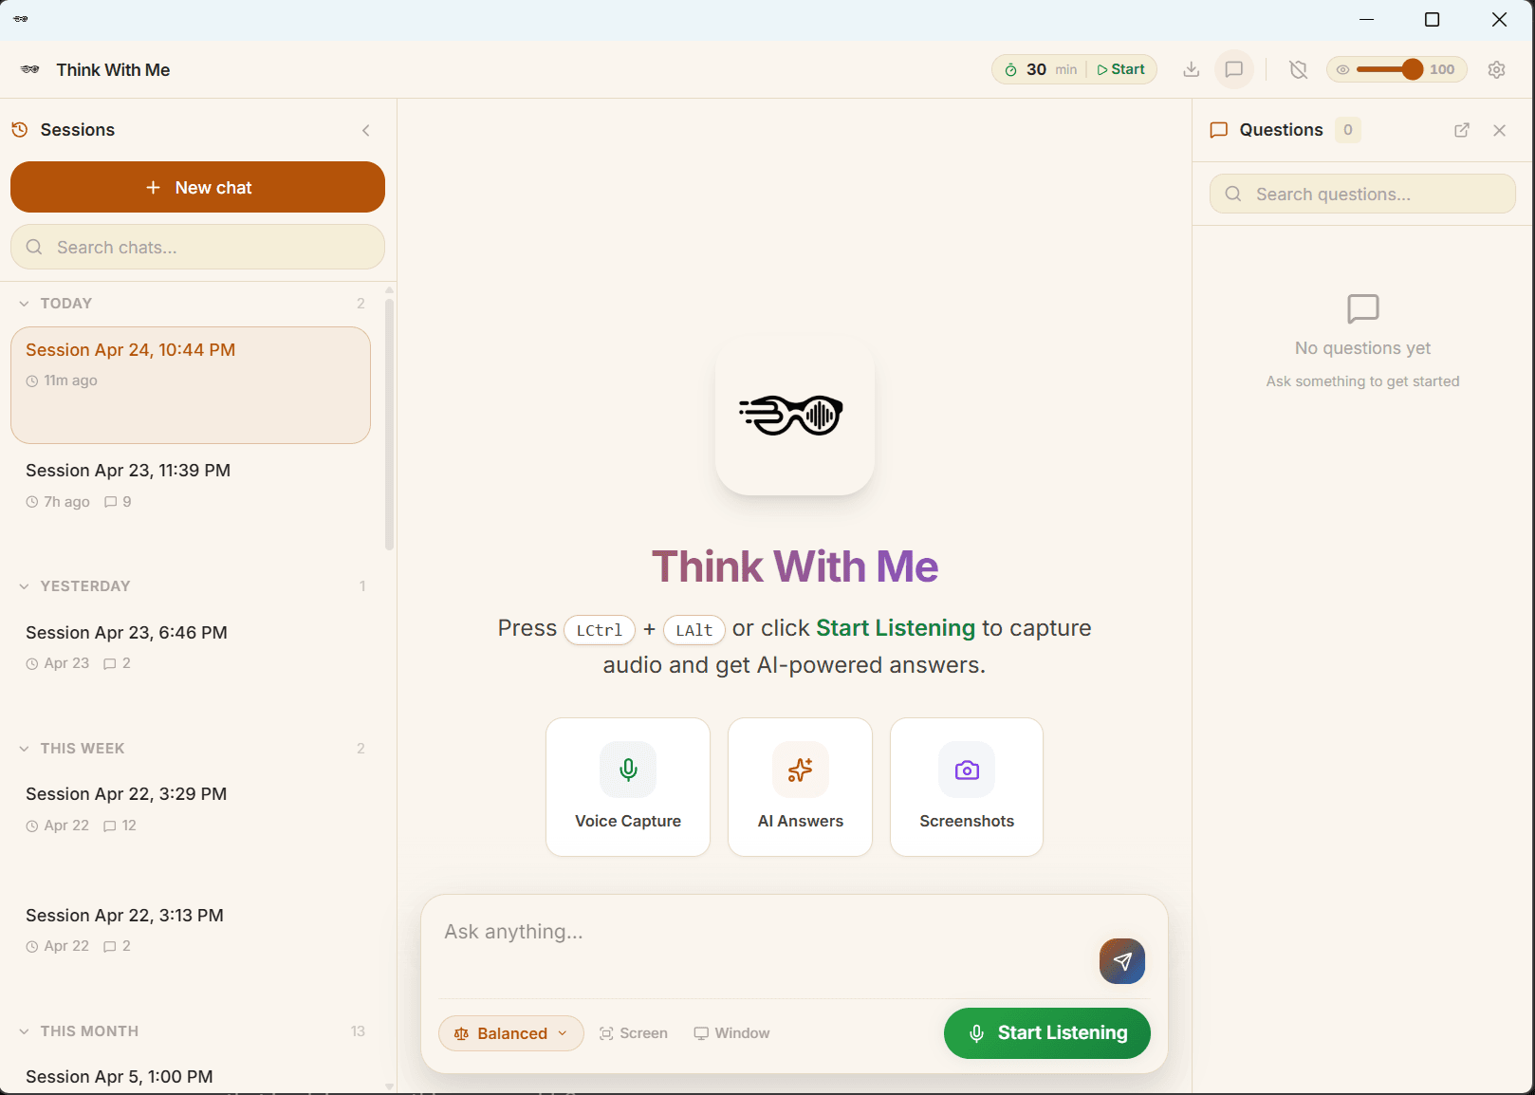The image size is (1535, 1095).
Task: Click the crossed-out shield icon in toolbar
Action: [x=1299, y=69]
